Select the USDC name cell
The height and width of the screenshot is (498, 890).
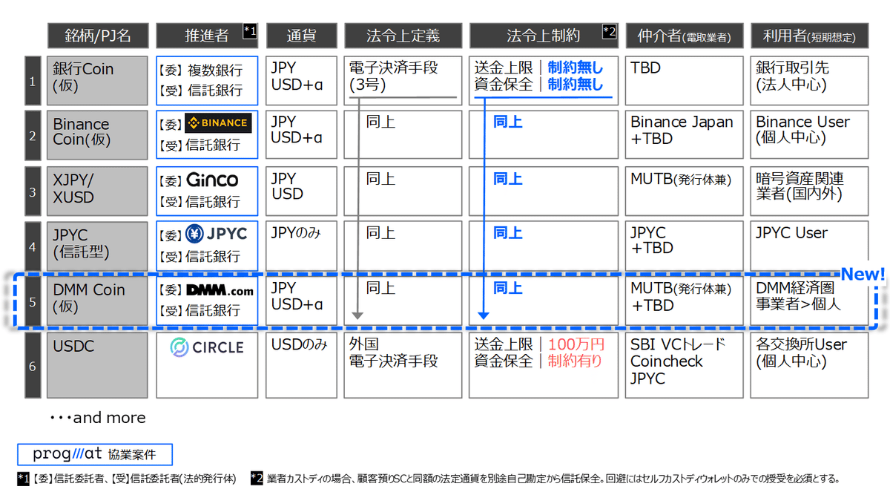pyautogui.click(x=97, y=364)
